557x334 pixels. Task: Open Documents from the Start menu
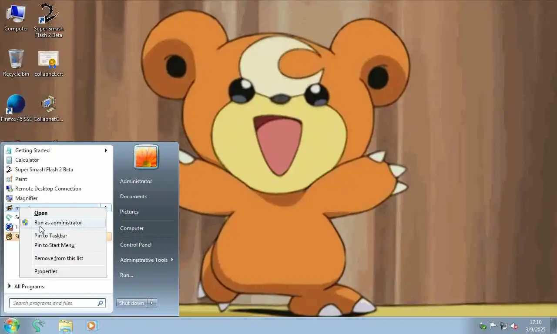[134, 197]
